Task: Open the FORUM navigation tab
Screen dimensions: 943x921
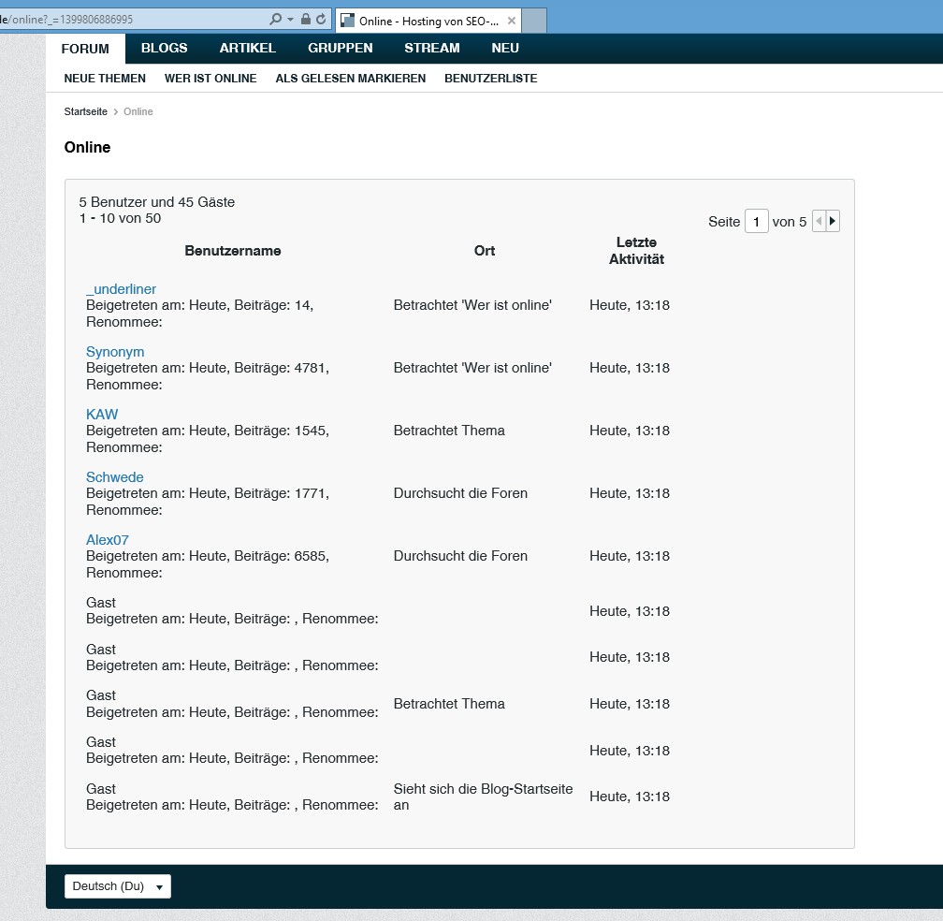Action: (85, 49)
